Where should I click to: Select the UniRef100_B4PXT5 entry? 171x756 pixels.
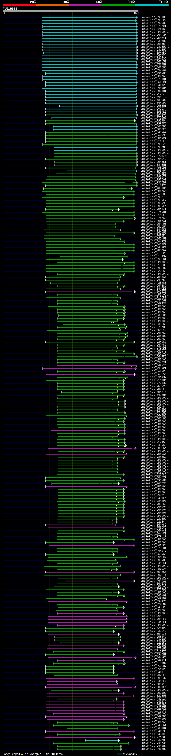tap(153, 366)
